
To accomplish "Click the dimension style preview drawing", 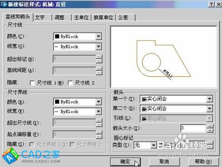I will tap(164, 57).
